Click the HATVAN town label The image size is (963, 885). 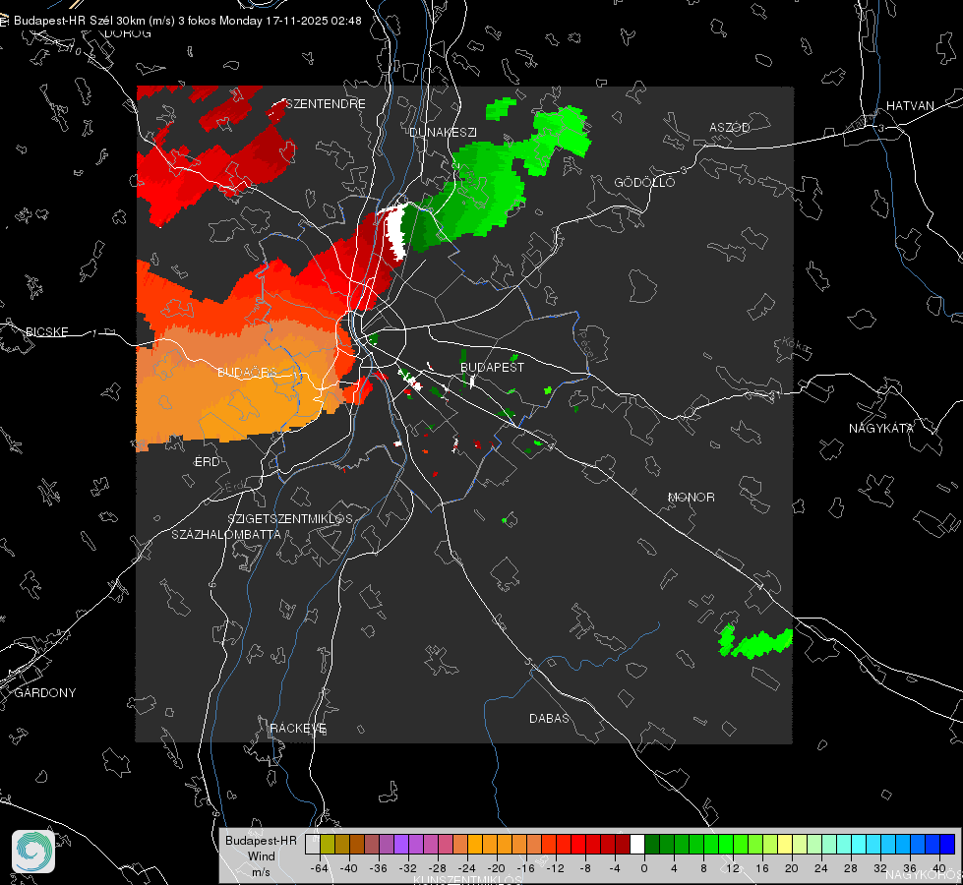(x=910, y=105)
